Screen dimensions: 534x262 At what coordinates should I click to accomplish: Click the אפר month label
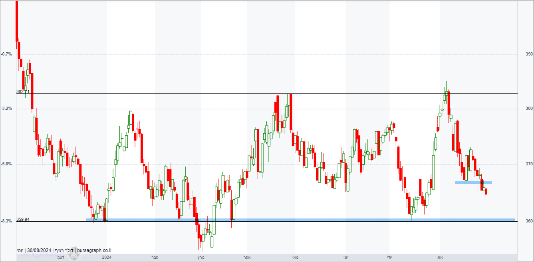click(247, 258)
